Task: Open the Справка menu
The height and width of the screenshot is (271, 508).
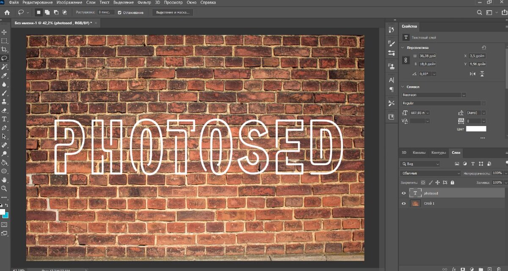Action: (208, 3)
